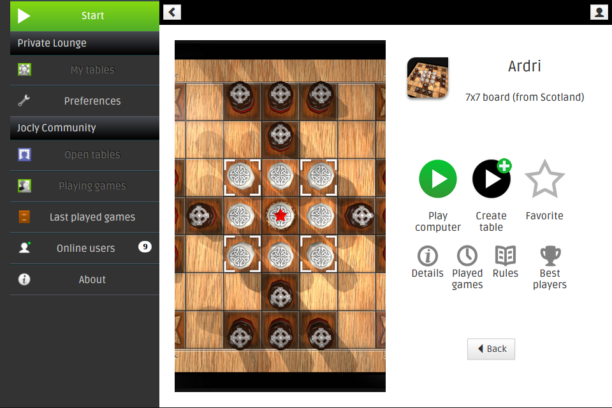Go to Playing games
Screen dimensions: 612x408
tap(85, 186)
